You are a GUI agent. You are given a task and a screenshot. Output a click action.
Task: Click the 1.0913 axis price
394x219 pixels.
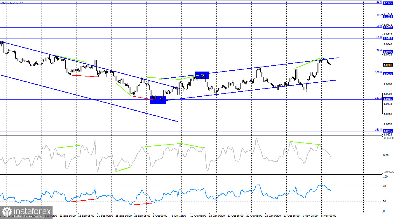[388, 34]
